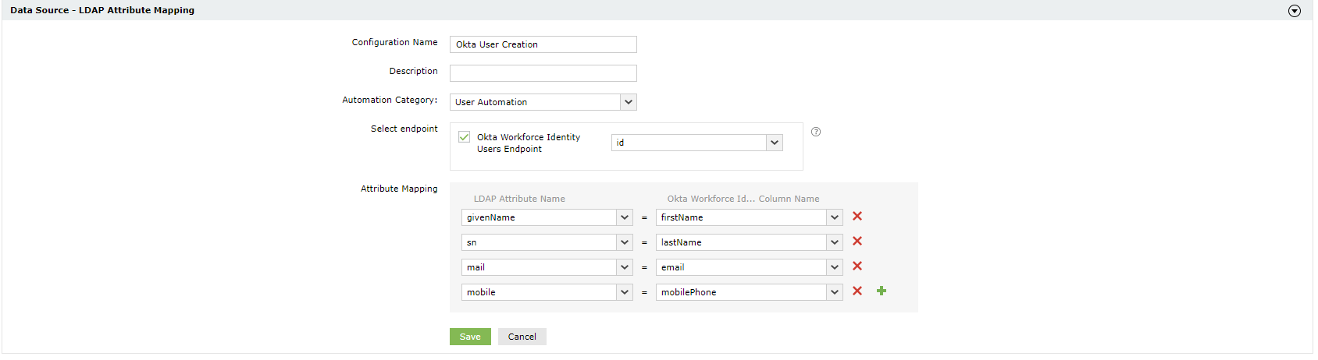Screen dimensions: 1318x360
Task: Expand the sn LDAP attribute dropdown
Action: pyautogui.click(x=625, y=242)
